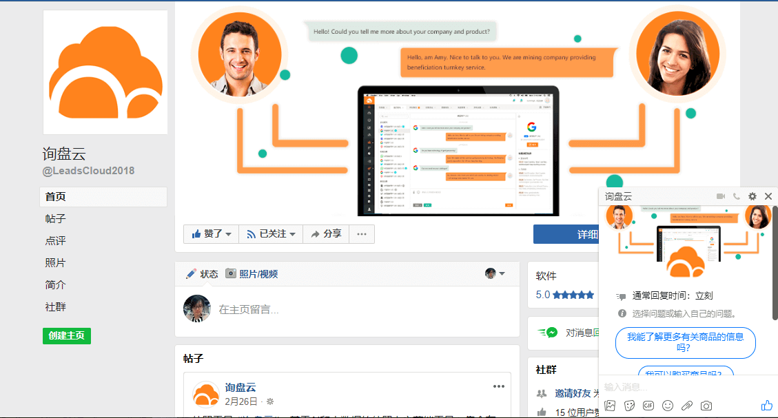Click the cover photo laptop image
778x418 pixels.
pos(458,151)
